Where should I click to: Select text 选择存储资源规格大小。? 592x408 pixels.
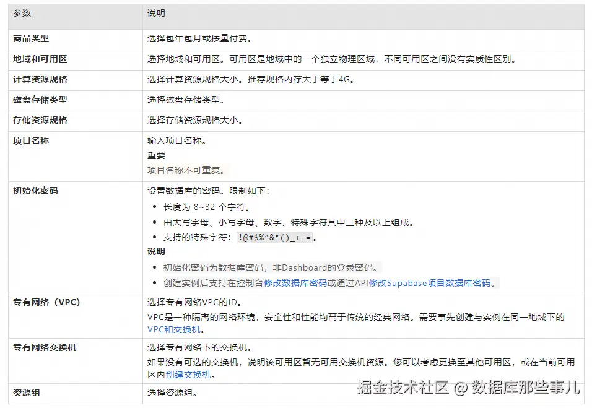coord(195,120)
